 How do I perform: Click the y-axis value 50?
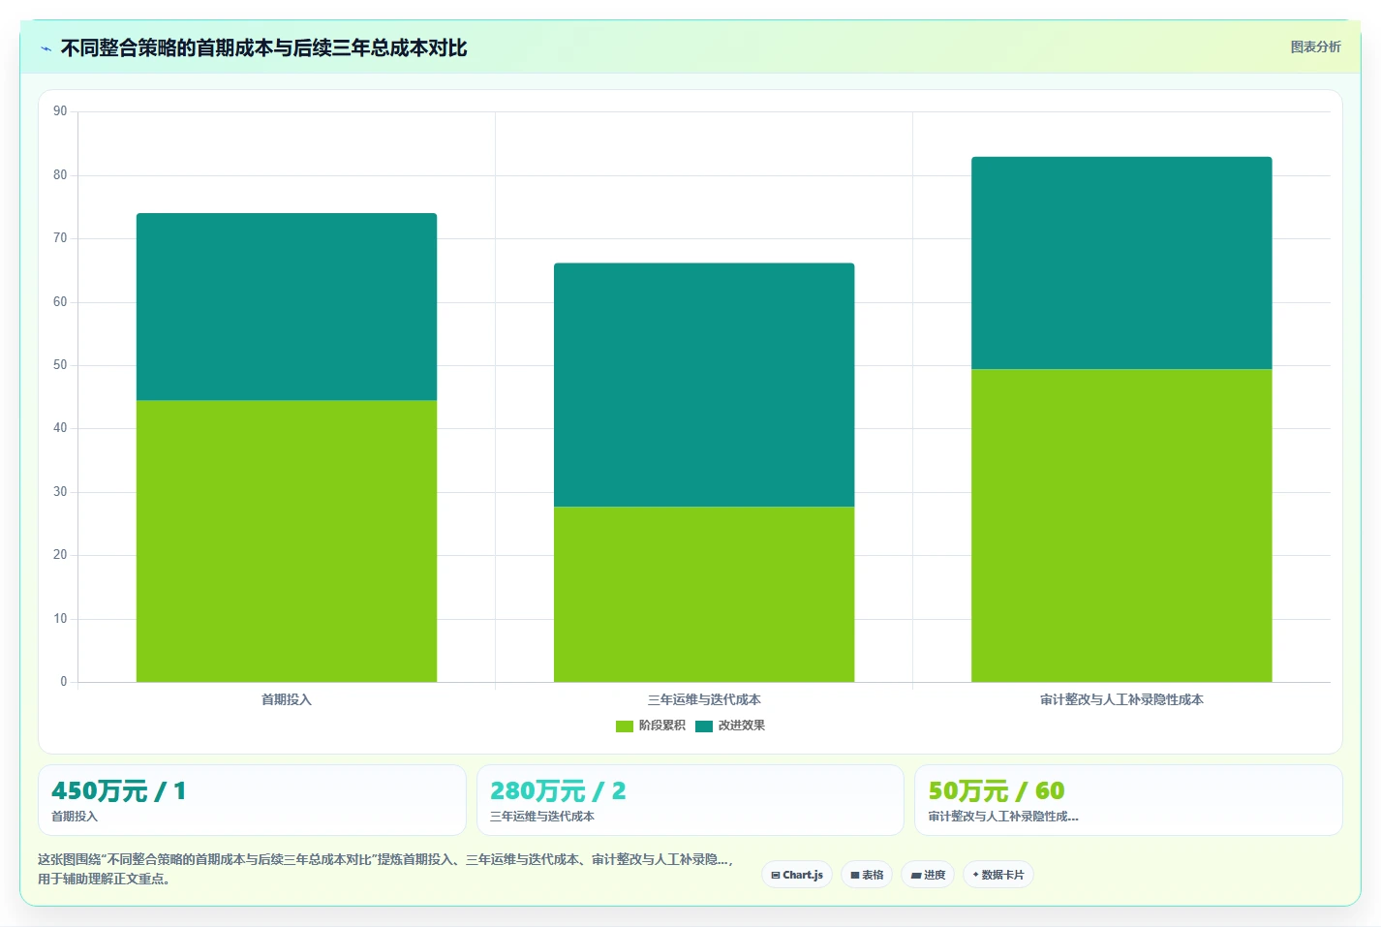(x=60, y=365)
